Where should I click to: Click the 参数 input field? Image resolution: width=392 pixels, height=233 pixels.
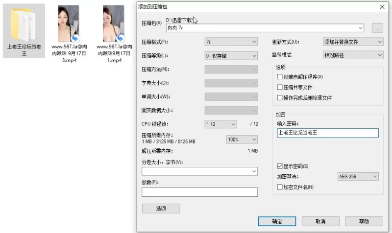[199, 192]
